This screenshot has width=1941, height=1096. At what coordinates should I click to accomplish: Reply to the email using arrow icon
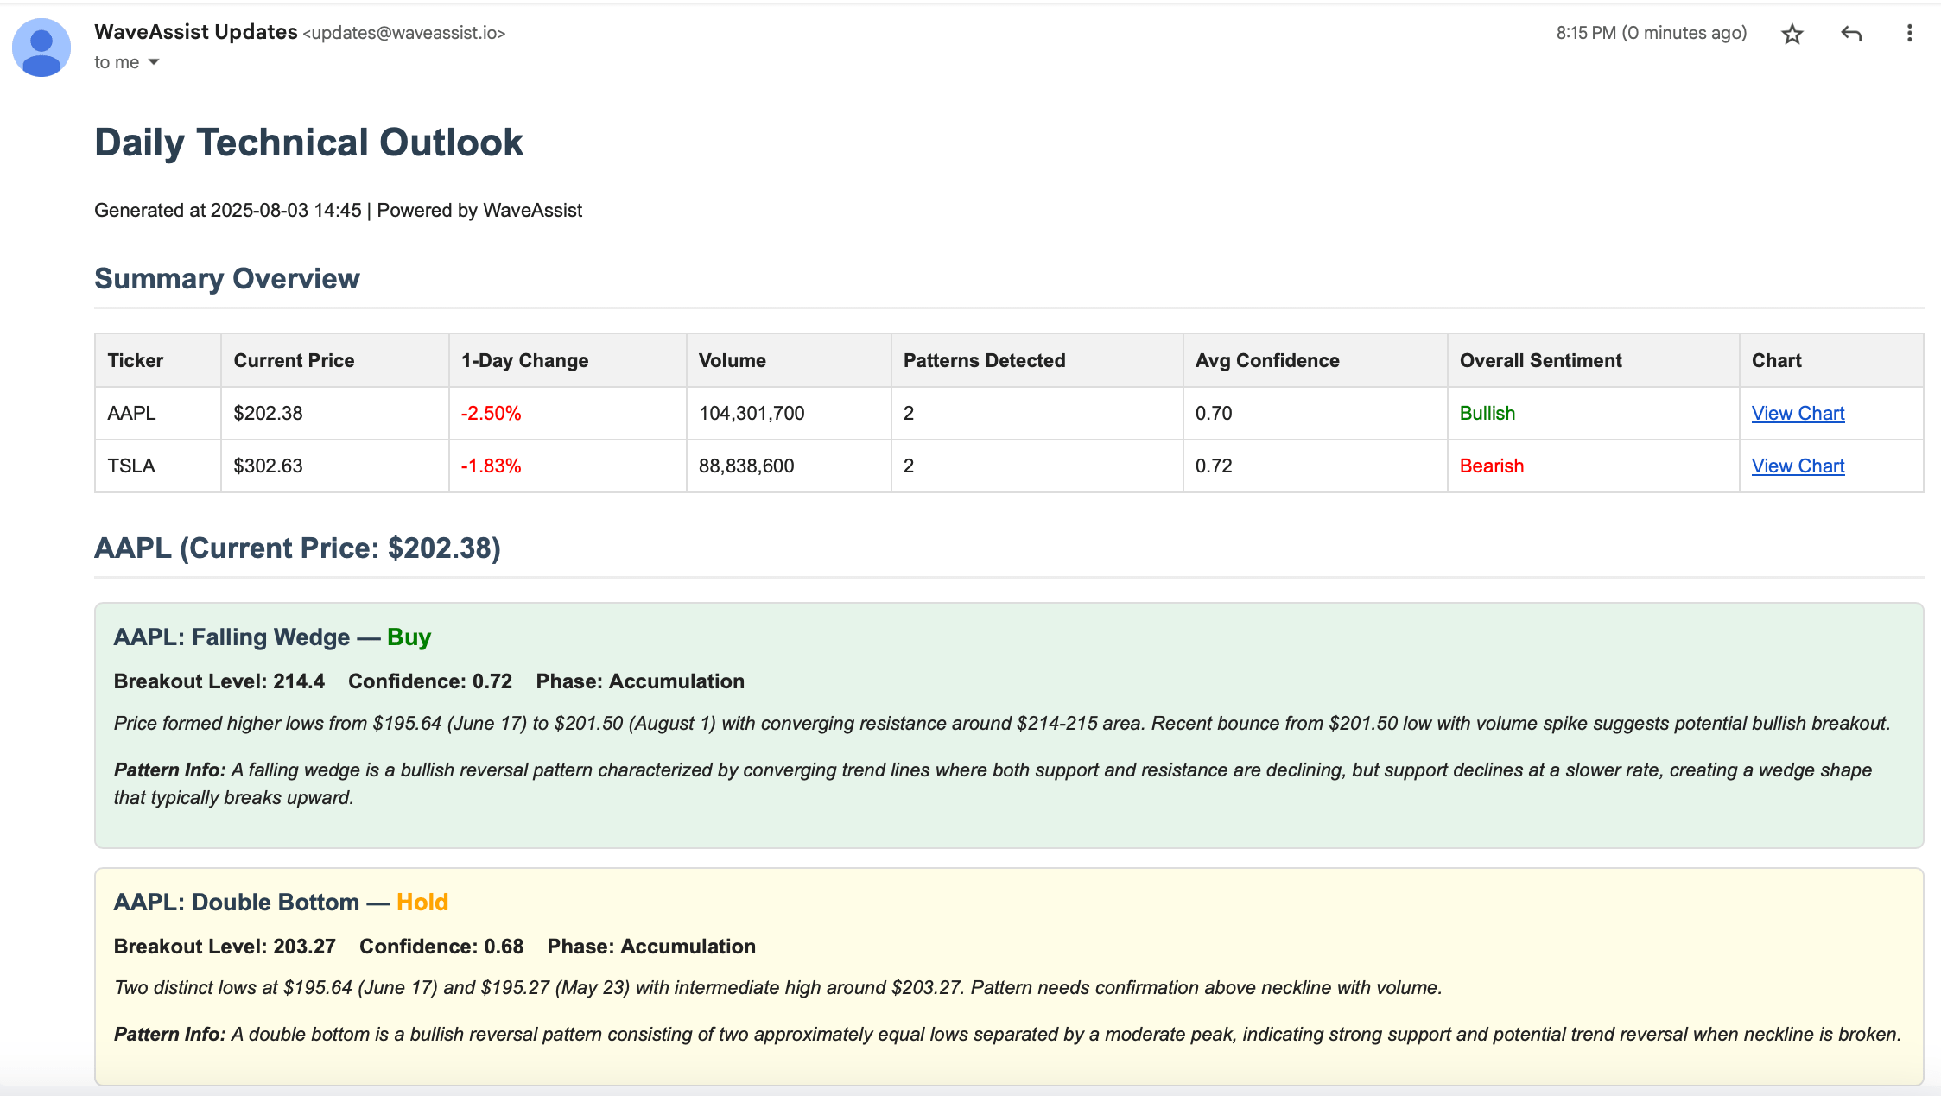coord(1851,34)
